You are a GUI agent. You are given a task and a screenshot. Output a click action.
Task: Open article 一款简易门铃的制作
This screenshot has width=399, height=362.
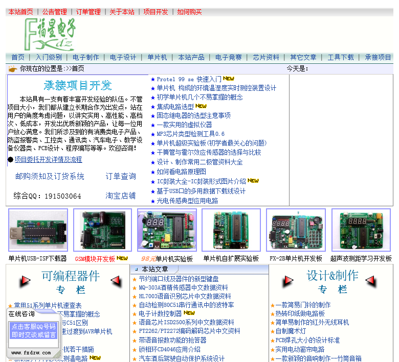click(x=303, y=305)
